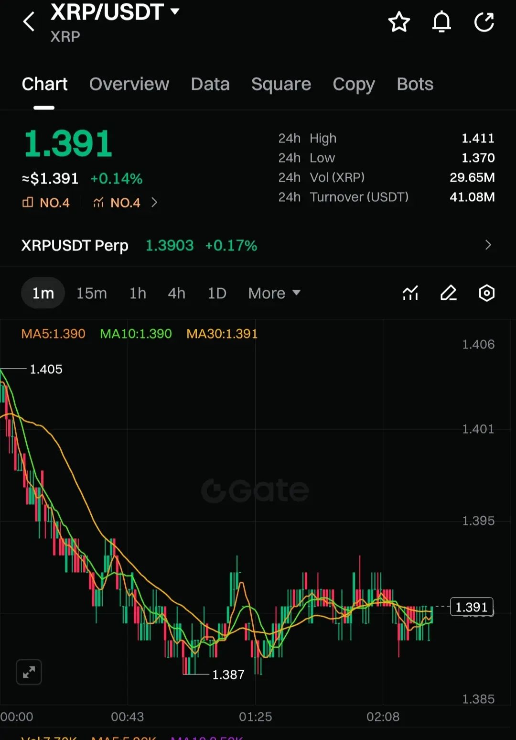Select the 1h timeframe
Image resolution: width=516 pixels, height=740 pixels.
138,293
